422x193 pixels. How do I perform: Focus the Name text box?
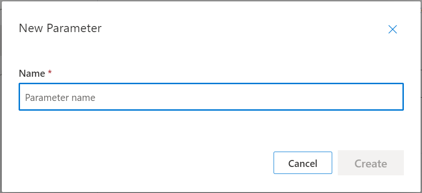[211, 97]
